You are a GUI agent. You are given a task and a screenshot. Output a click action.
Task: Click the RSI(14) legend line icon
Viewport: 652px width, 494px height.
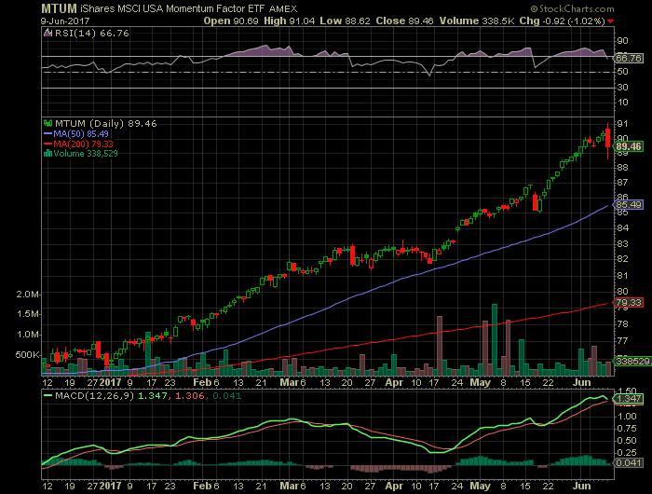48,33
